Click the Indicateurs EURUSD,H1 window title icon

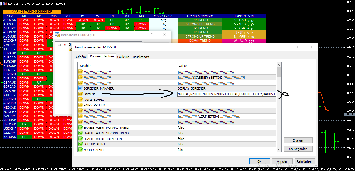click(x=57, y=35)
